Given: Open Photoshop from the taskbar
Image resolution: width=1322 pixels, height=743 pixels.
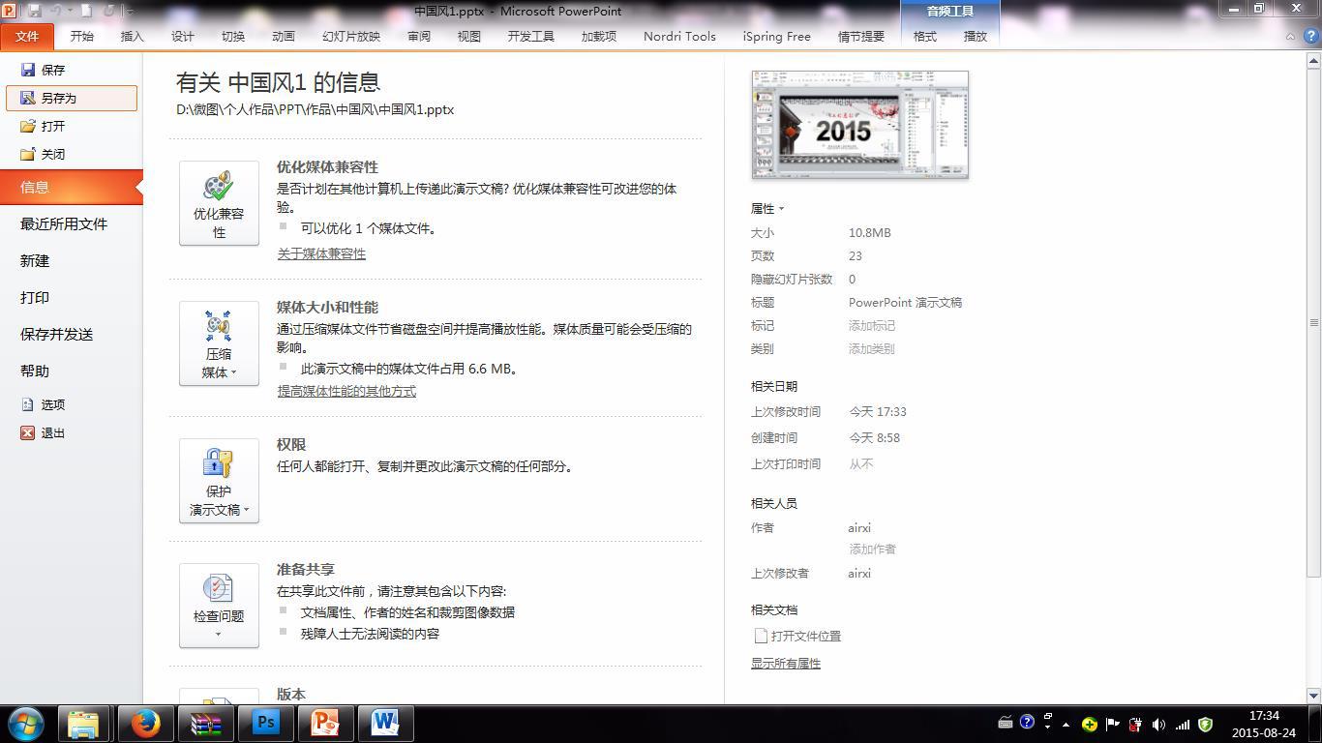Looking at the screenshot, I should 264,723.
